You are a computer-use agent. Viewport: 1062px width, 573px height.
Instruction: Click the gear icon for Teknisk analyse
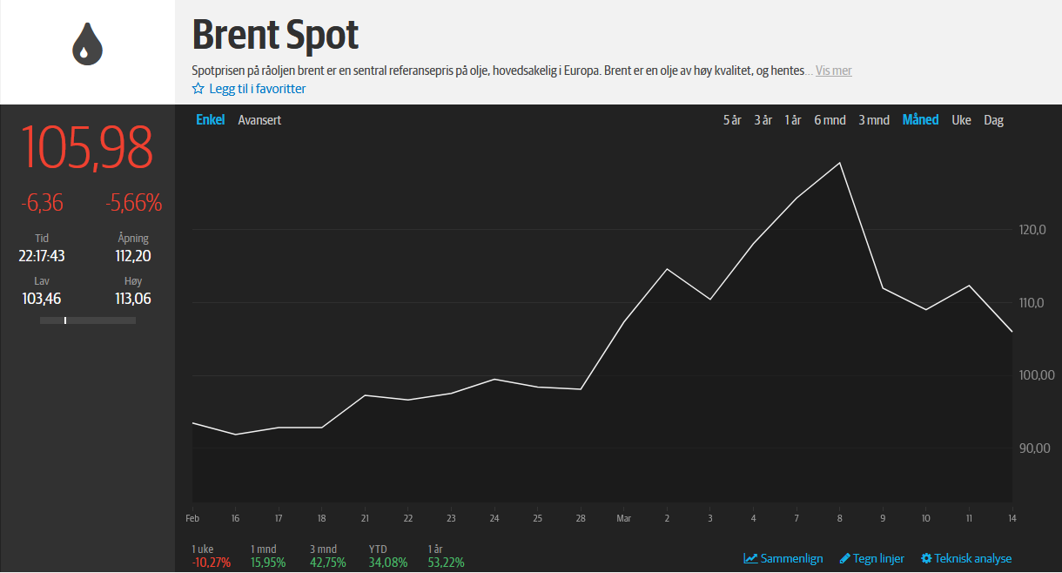(926, 558)
